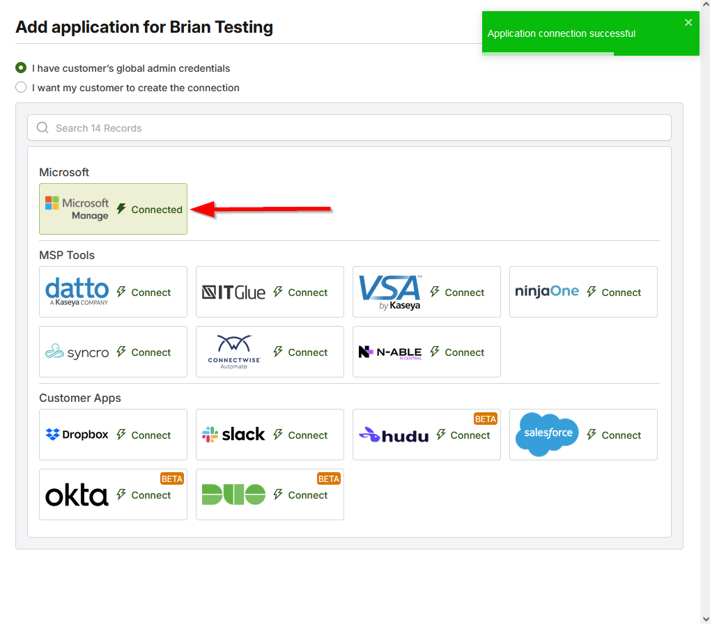Click Connect next to Dropbox
710x624 pixels.
point(151,435)
